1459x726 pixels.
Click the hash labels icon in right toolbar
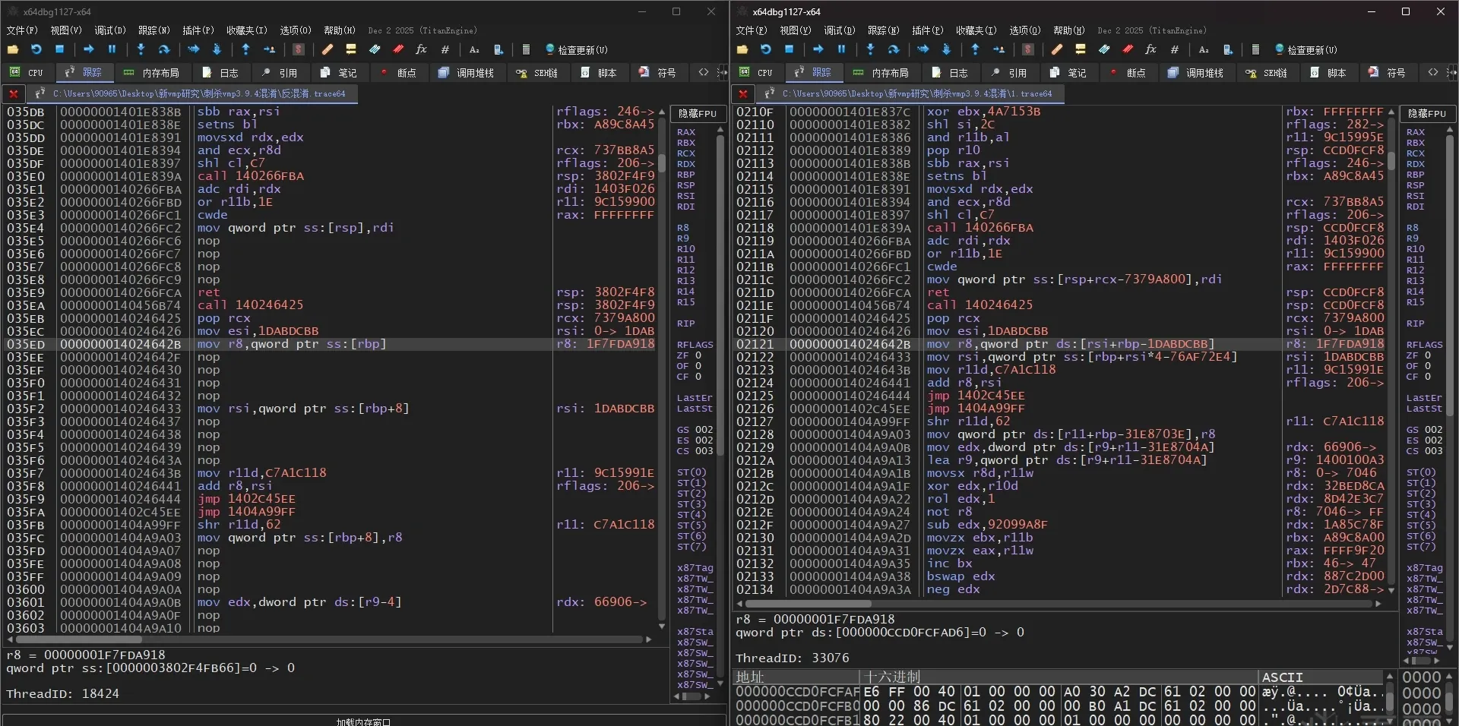[x=1174, y=49]
